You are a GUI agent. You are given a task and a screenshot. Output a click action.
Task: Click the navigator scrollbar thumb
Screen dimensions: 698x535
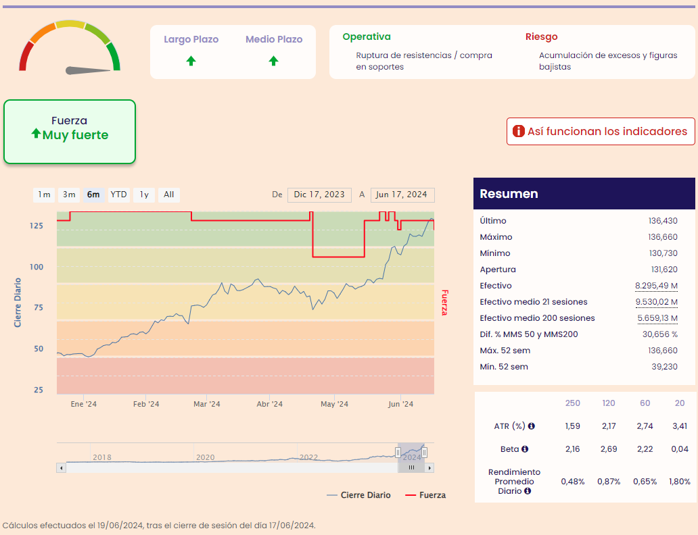[411, 468]
